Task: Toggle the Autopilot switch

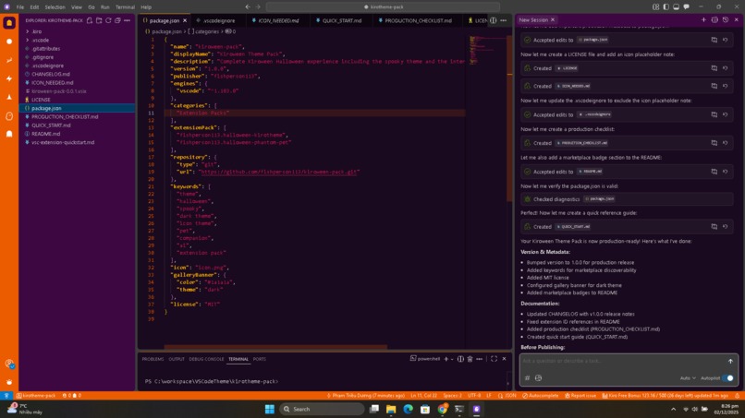Action: tap(727, 378)
